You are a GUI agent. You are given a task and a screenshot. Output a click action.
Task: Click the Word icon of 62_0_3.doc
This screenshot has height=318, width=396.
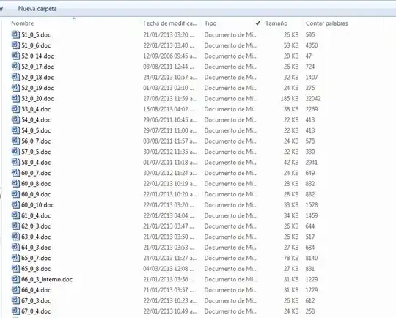click(15, 226)
